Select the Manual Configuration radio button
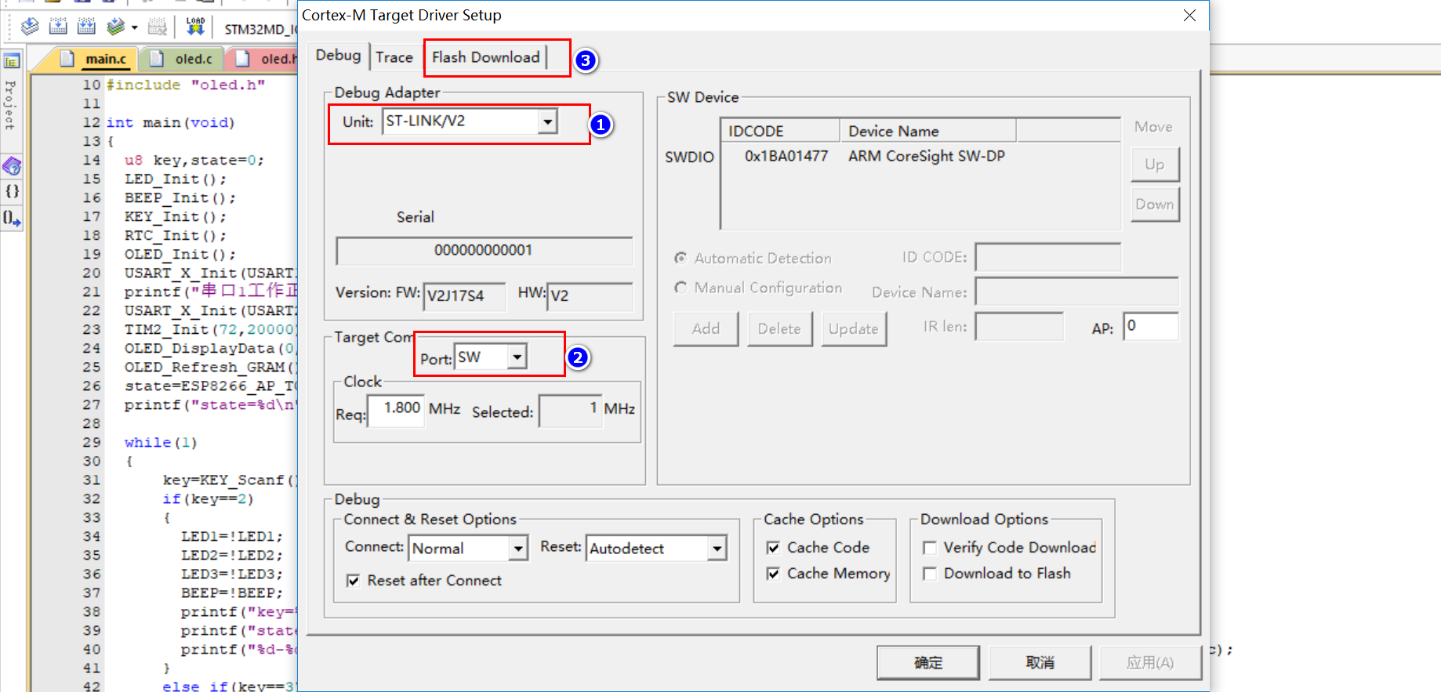Viewport: 1441px width, 692px height. tap(681, 288)
